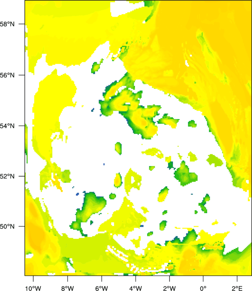This screenshot has width=252, height=291.
Task: Click the 58°N latitude label
Action: coord(7,24)
